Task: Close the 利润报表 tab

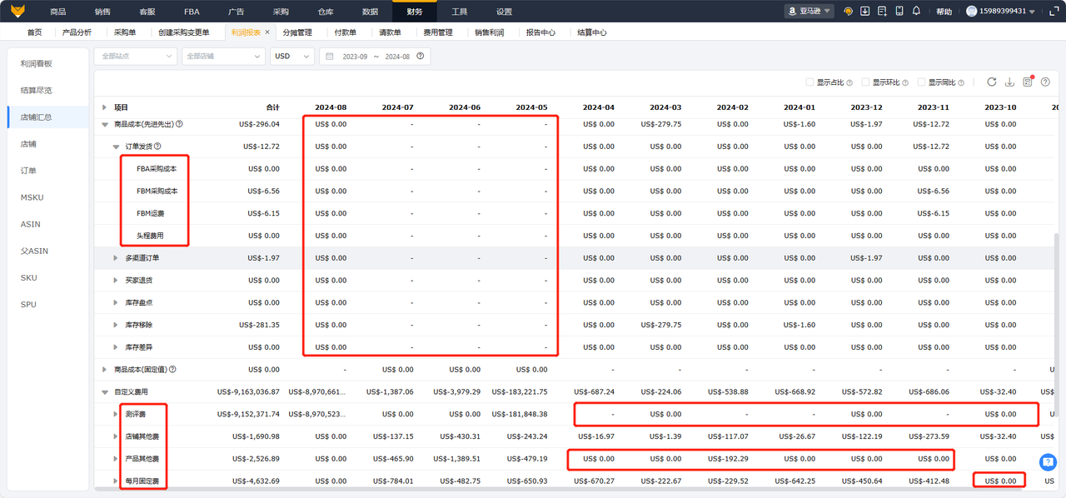Action: tap(267, 32)
